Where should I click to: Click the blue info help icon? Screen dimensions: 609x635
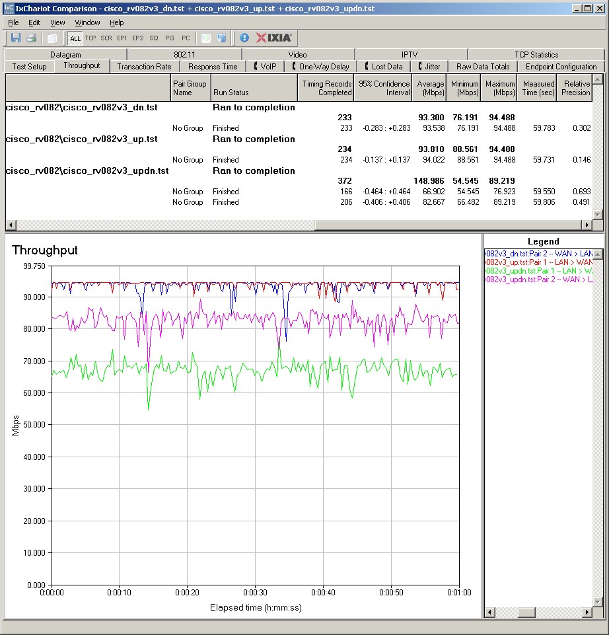click(x=244, y=38)
